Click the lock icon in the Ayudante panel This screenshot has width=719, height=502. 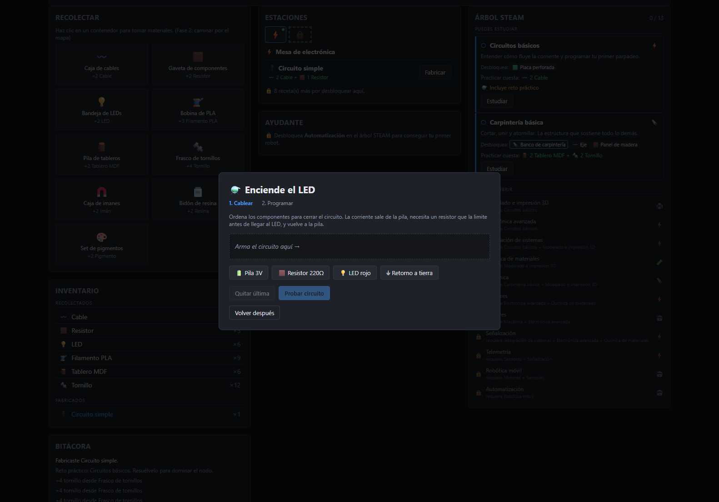point(269,136)
